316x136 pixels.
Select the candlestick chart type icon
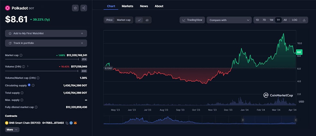147,20
